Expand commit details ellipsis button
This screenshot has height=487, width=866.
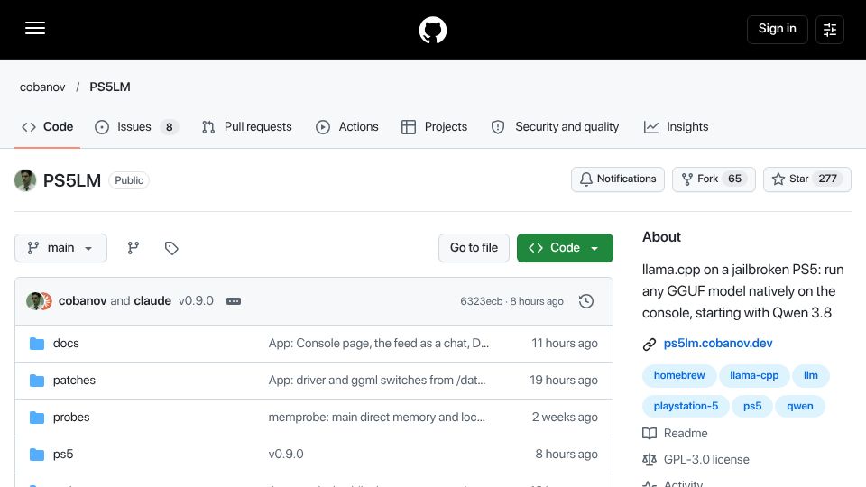pyautogui.click(x=234, y=301)
